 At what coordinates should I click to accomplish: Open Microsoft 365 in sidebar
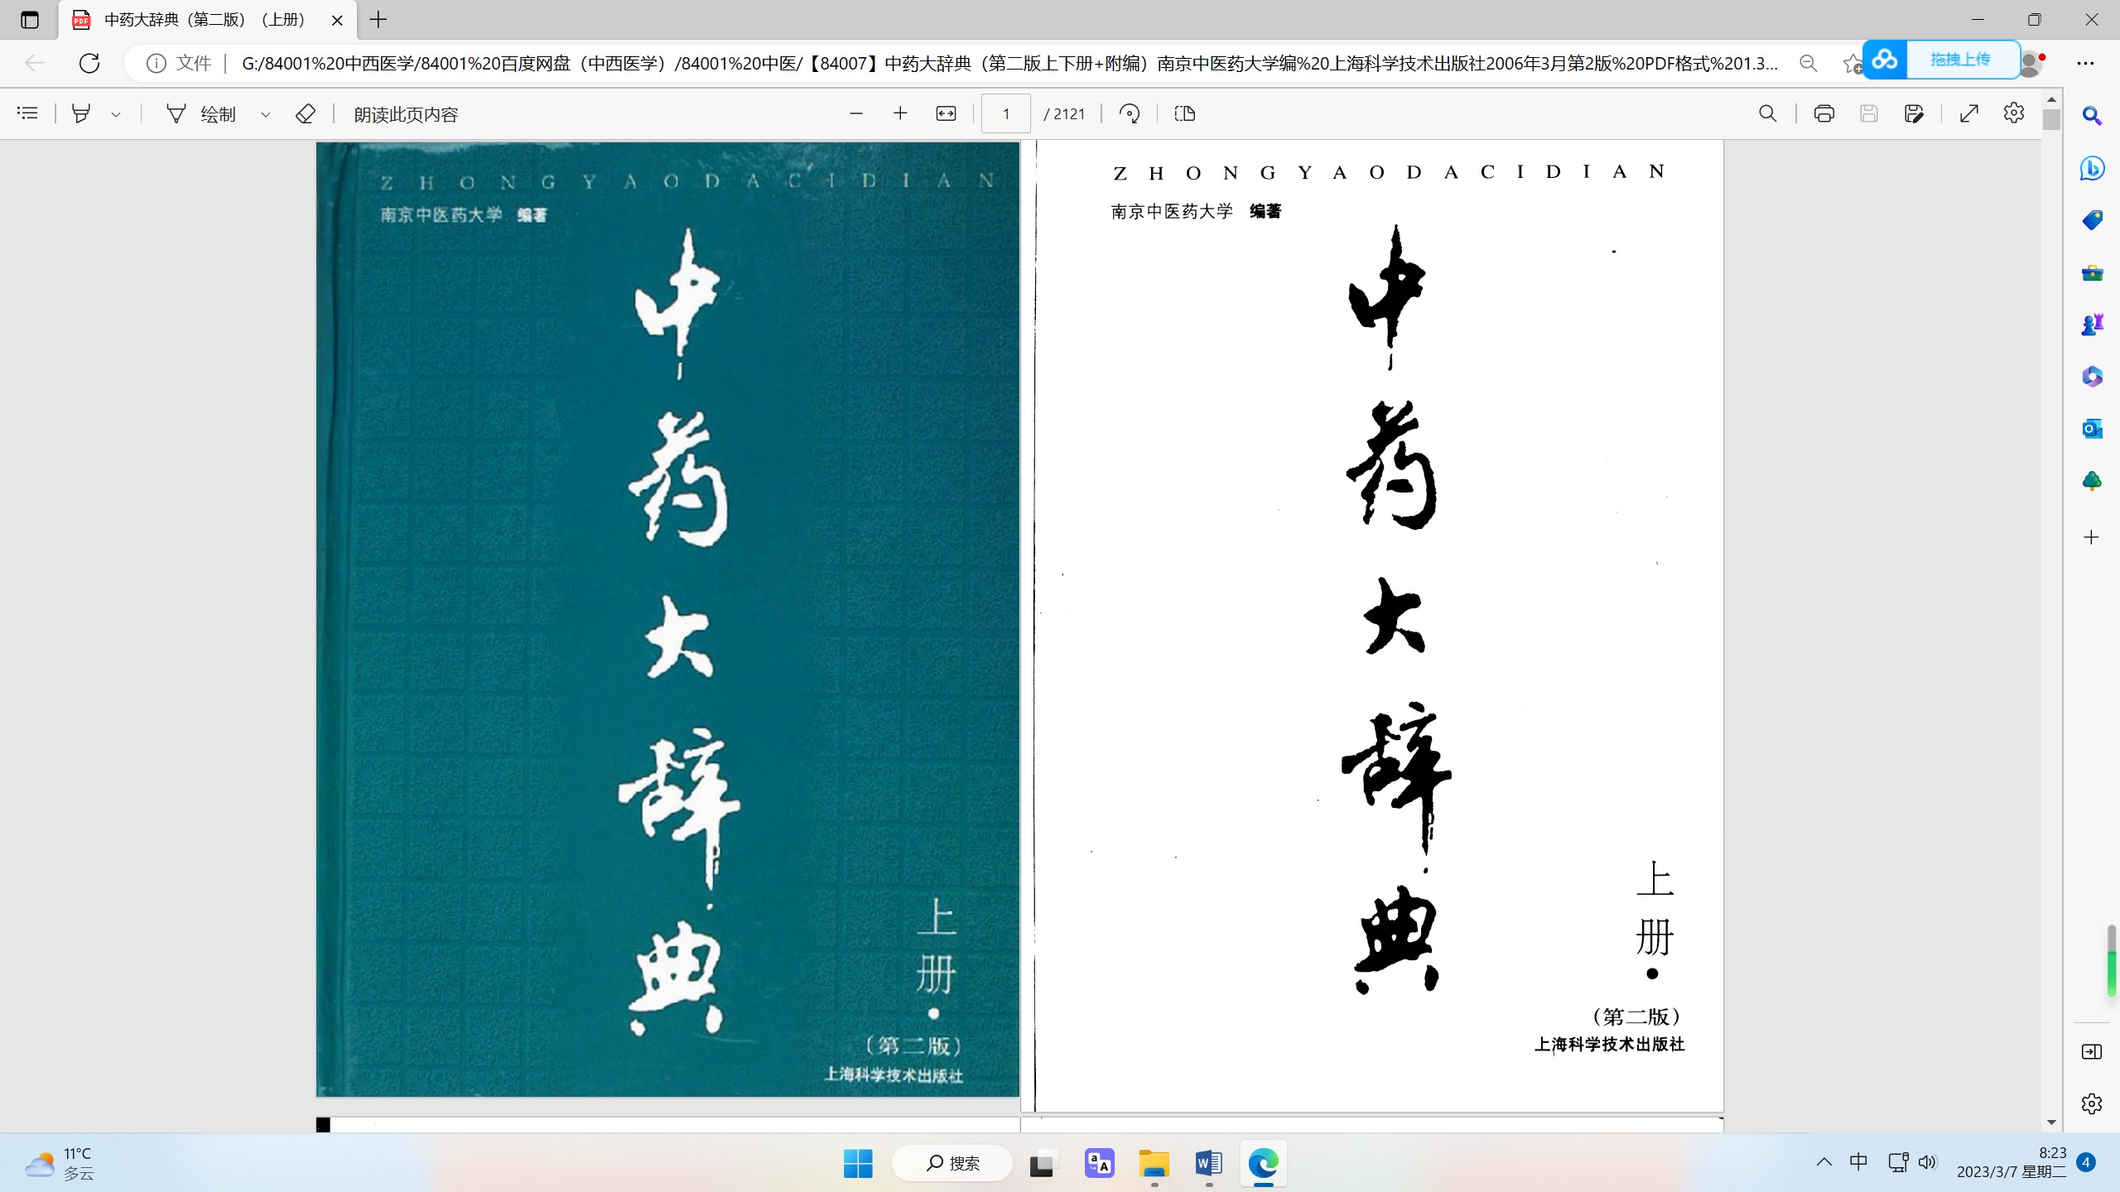[2092, 377]
